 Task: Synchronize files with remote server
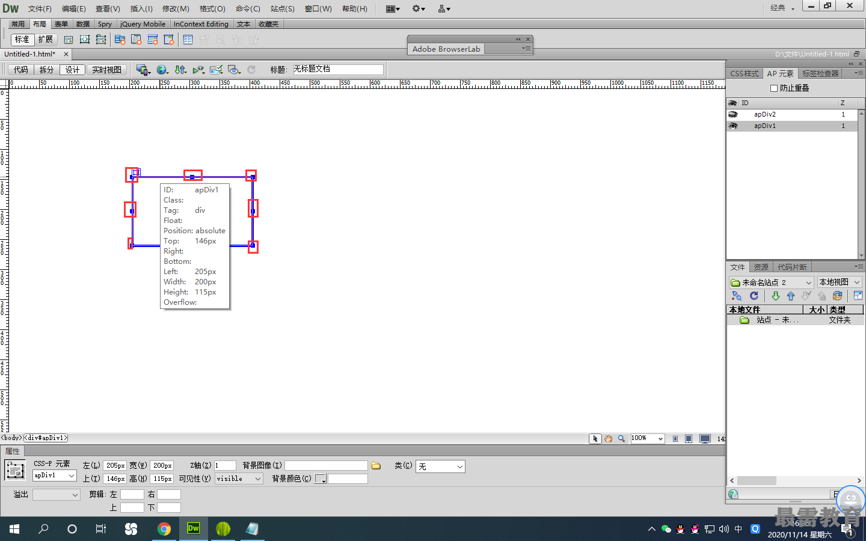[837, 296]
